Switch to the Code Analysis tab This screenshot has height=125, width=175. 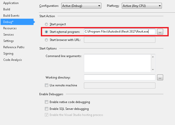click(13, 60)
